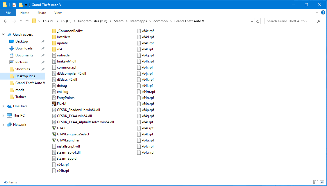Select the steam_appid file
Viewport: 327px width, 186px height.
pyautogui.click(x=67, y=159)
